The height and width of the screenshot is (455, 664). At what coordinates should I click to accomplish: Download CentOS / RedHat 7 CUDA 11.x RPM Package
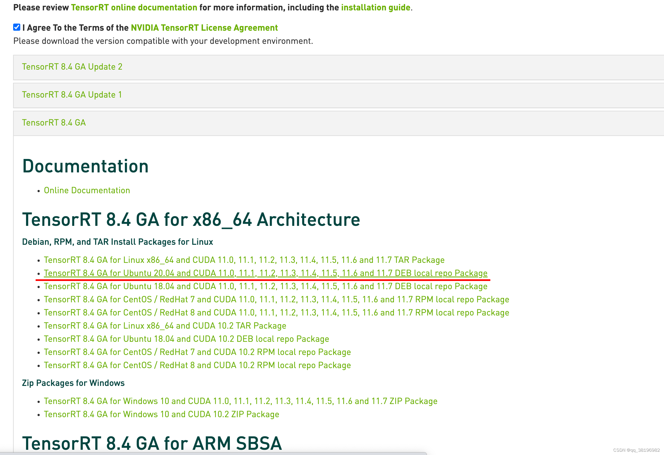click(x=276, y=299)
